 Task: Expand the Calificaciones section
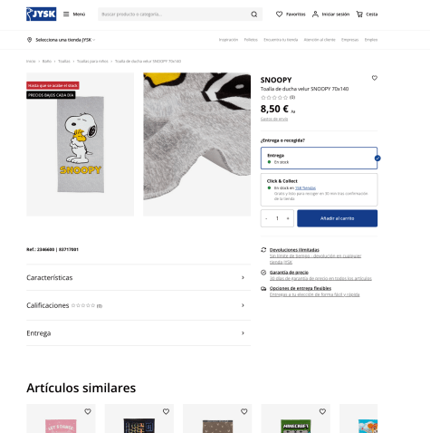[139, 305]
